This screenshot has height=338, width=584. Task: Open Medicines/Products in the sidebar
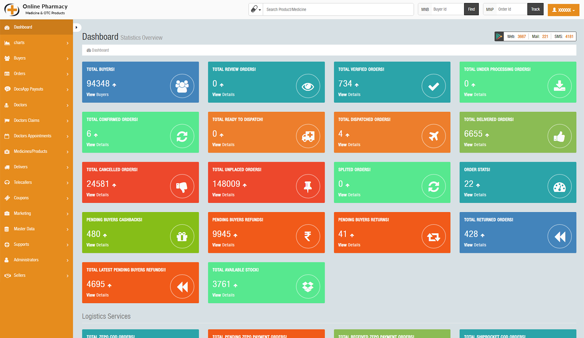(x=36, y=151)
